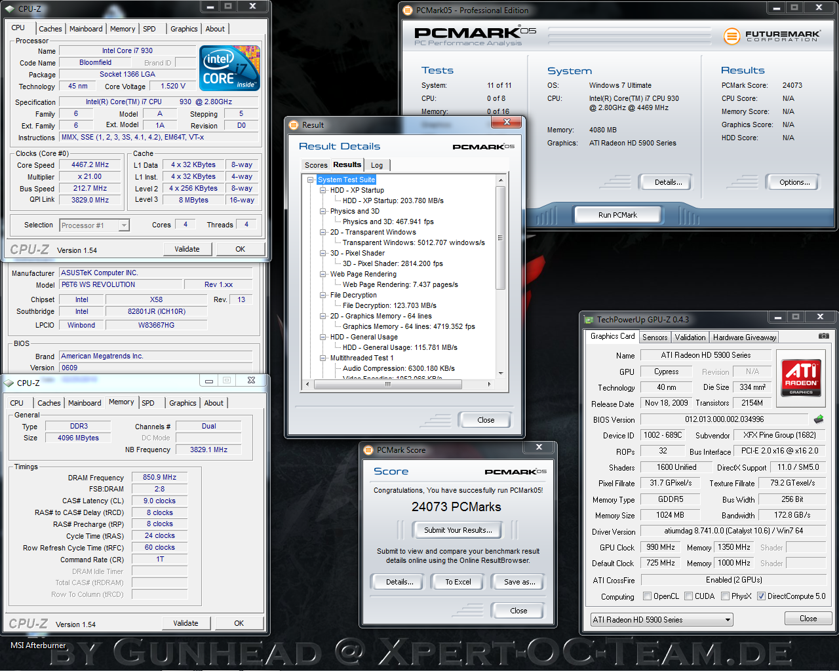Collapse the Multithreaded Test 1 node
Image resolution: width=839 pixels, height=671 pixels.
323,358
